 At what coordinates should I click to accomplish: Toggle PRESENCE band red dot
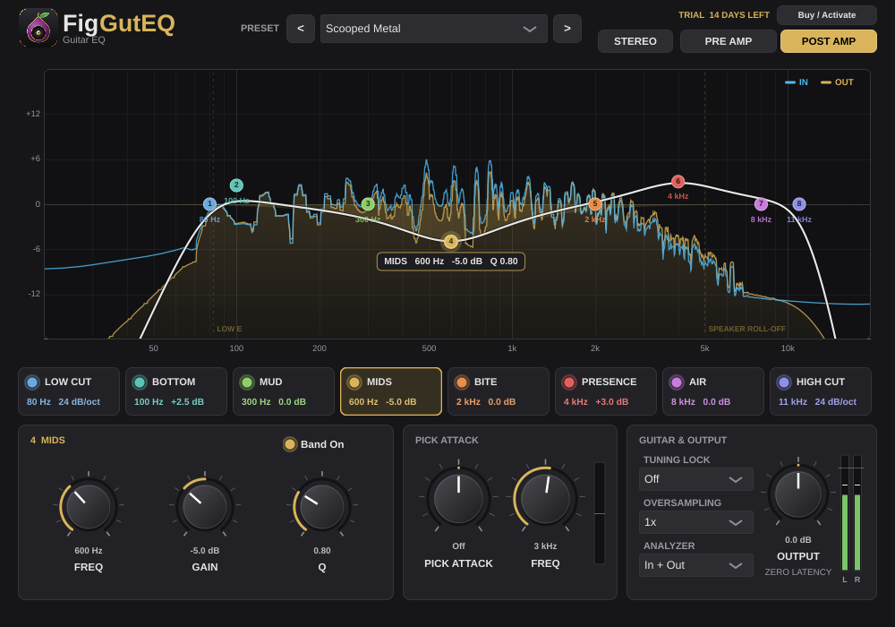pyautogui.click(x=569, y=382)
